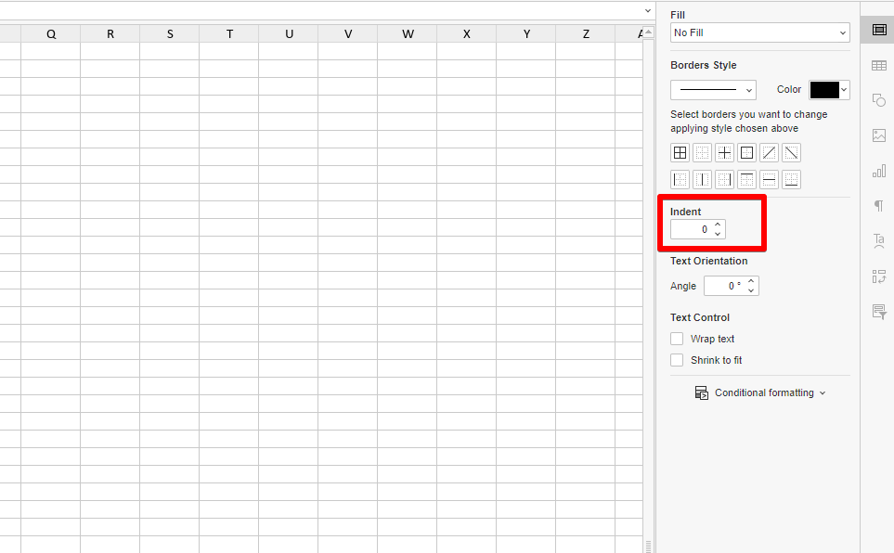The width and height of the screenshot is (894, 553).
Task: Select column S header
Action: click(x=169, y=33)
